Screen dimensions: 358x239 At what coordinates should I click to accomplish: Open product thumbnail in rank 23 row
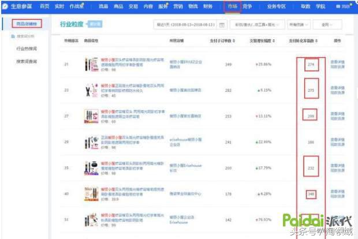(x=91, y=90)
